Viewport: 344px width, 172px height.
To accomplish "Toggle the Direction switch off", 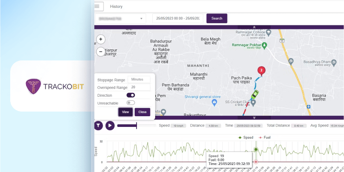I will pos(131,95).
